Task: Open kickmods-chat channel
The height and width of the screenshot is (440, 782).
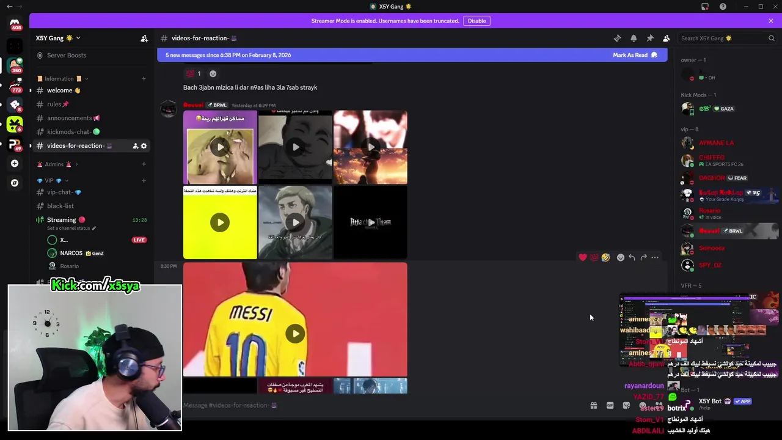Action: coord(92,132)
